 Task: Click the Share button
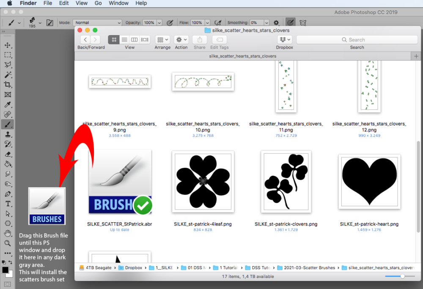(200, 40)
